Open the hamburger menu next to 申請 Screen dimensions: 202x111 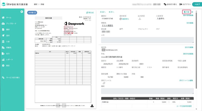[192, 12]
